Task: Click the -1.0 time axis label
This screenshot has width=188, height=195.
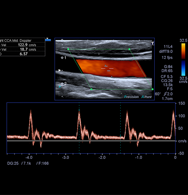Action: [x=139, y=157]
